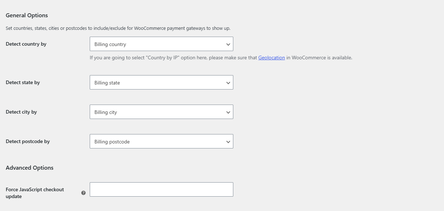Image resolution: width=444 pixels, height=211 pixels.
Task: Click the Advanced Options heading
Action: coord(29,168)
